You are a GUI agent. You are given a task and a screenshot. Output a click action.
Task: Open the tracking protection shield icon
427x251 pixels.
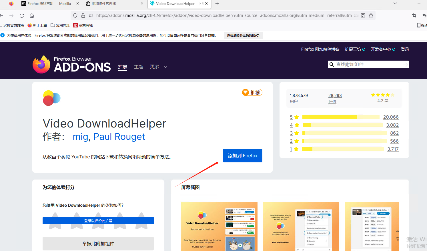click(75, 15)
